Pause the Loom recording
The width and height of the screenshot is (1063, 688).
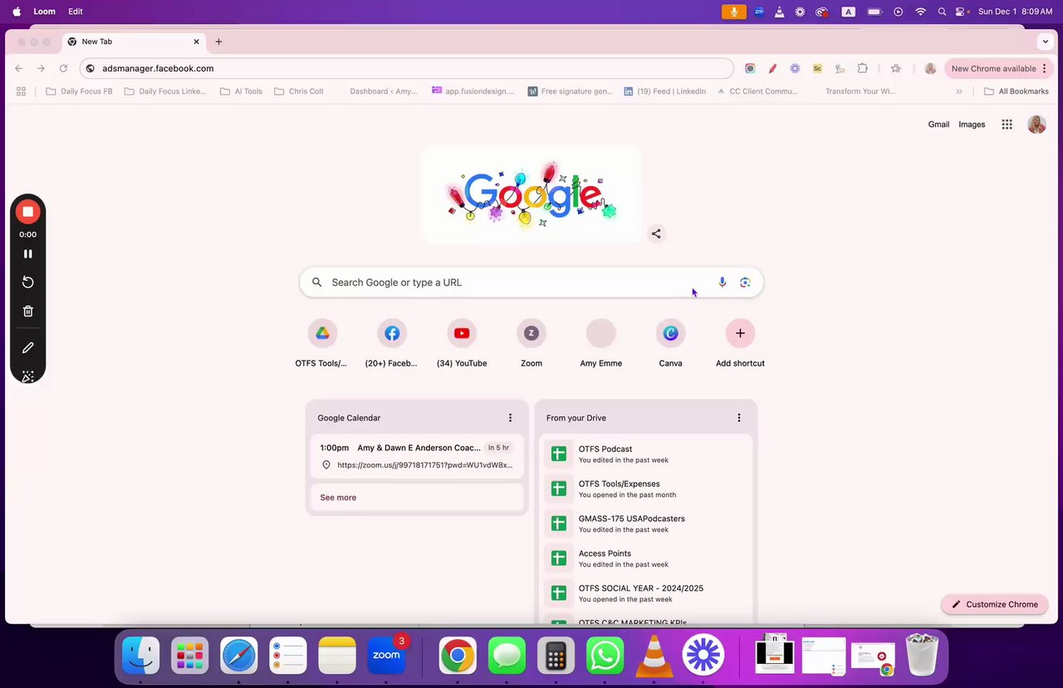27,254
